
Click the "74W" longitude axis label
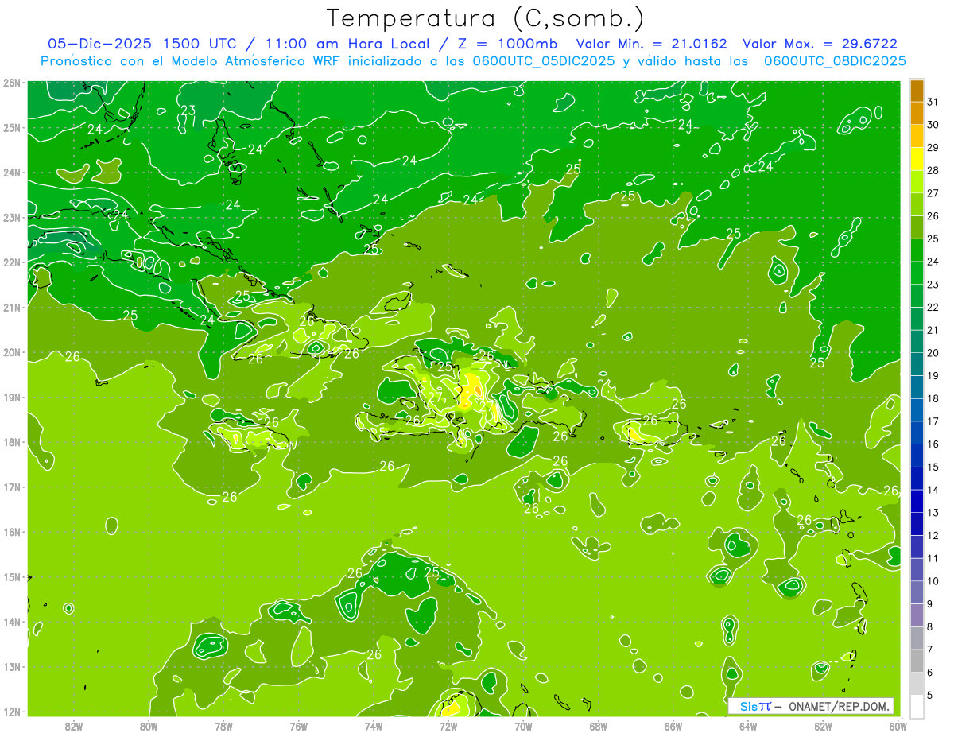(x=373, y=726)
